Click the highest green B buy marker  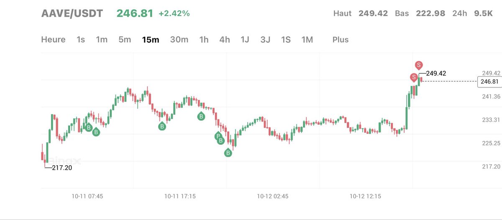tap(201, 117)
